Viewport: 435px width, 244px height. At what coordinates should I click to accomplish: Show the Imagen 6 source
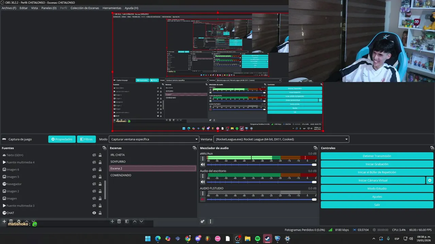(94, 169)
